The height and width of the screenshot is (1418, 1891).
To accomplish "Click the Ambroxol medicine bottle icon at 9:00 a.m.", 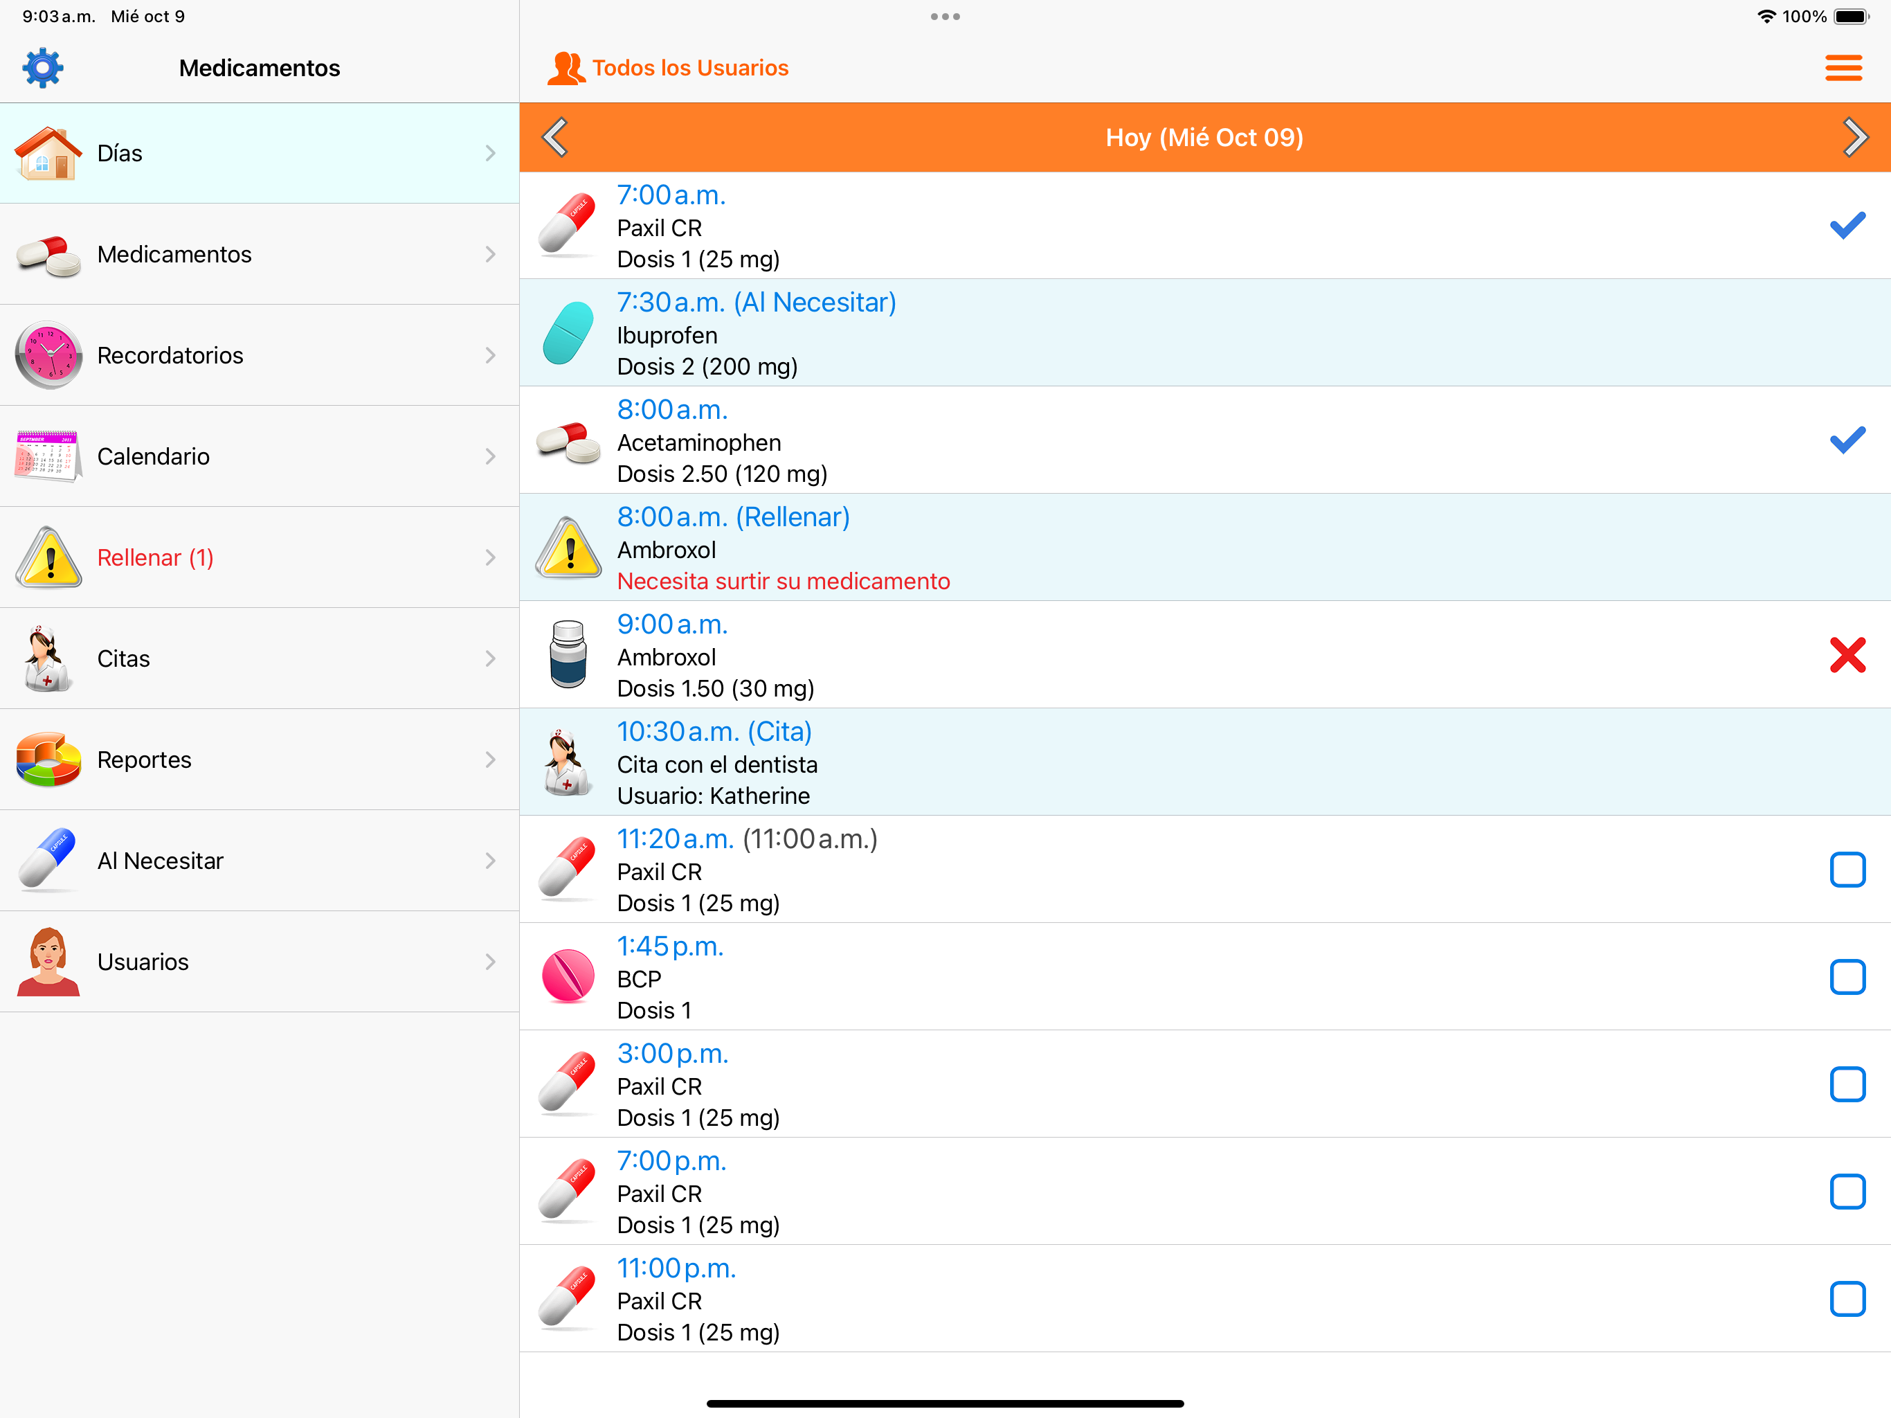I will pyautogui.click(x=568, y=654).
